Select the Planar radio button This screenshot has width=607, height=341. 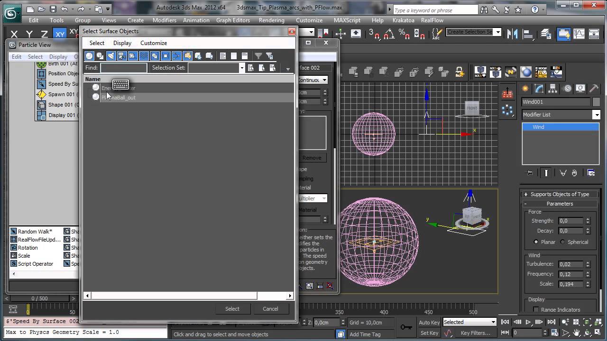[536, 242]
